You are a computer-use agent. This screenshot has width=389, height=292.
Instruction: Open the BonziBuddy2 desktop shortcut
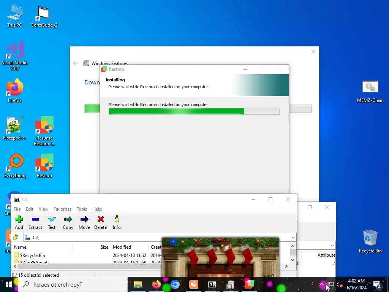coord(44,16)
